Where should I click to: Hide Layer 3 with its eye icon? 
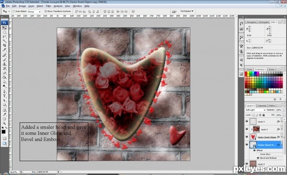click(247, 121)
